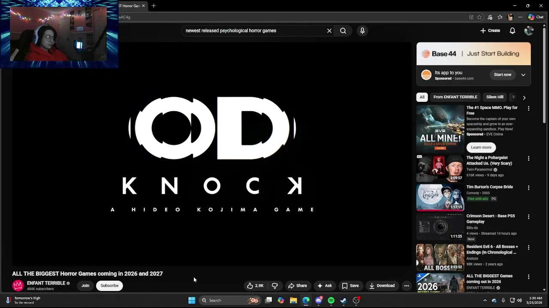The width and height of the screenshot is (549, 308).
Task: Add page to favorites star icon
Action: [x=480, y=17]
